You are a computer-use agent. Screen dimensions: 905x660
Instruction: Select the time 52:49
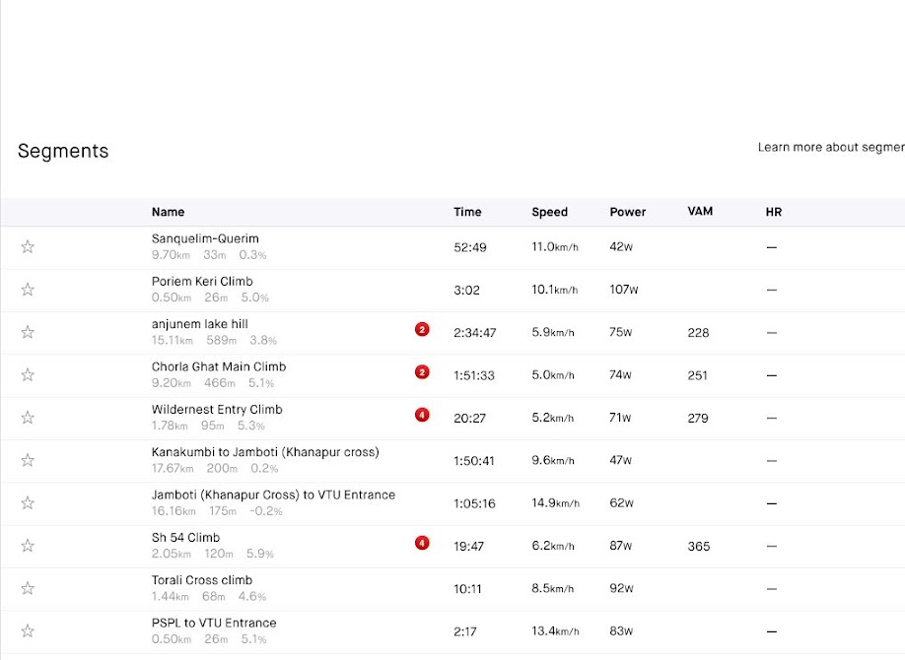pos(470,247)
